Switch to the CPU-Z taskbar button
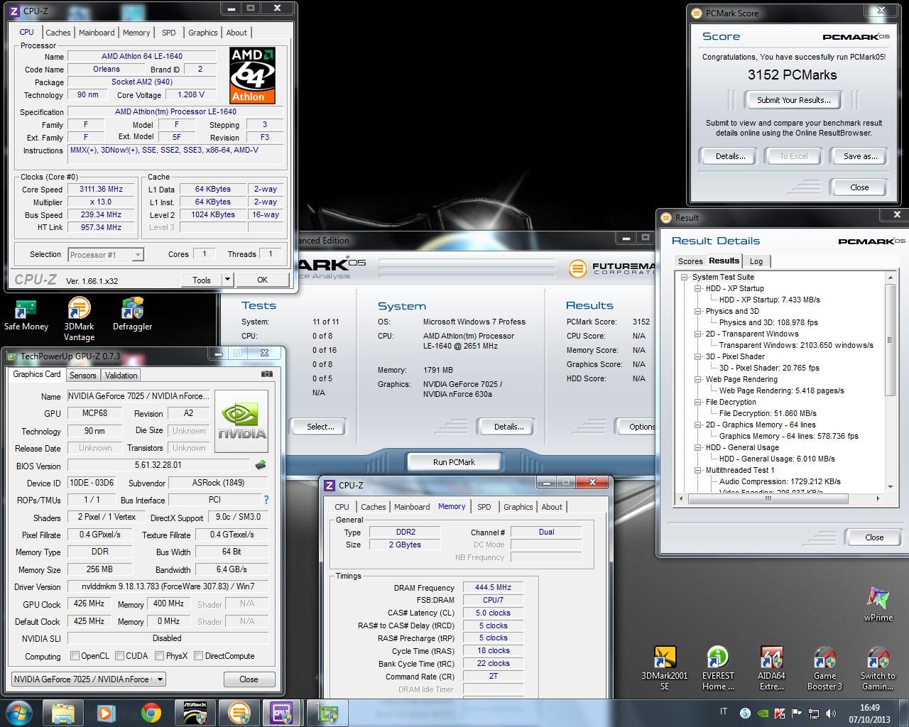The width and height of the screenshot is (909, 727). 283,713
